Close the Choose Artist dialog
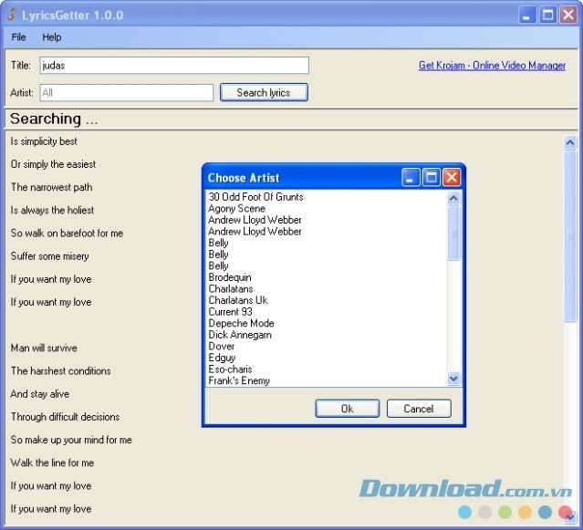 452,177
